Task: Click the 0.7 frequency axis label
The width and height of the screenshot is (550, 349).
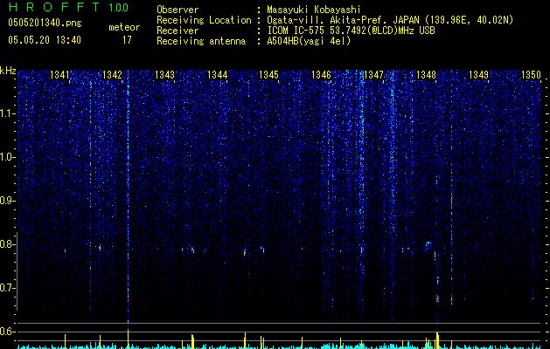Action: tap(7, 288)
